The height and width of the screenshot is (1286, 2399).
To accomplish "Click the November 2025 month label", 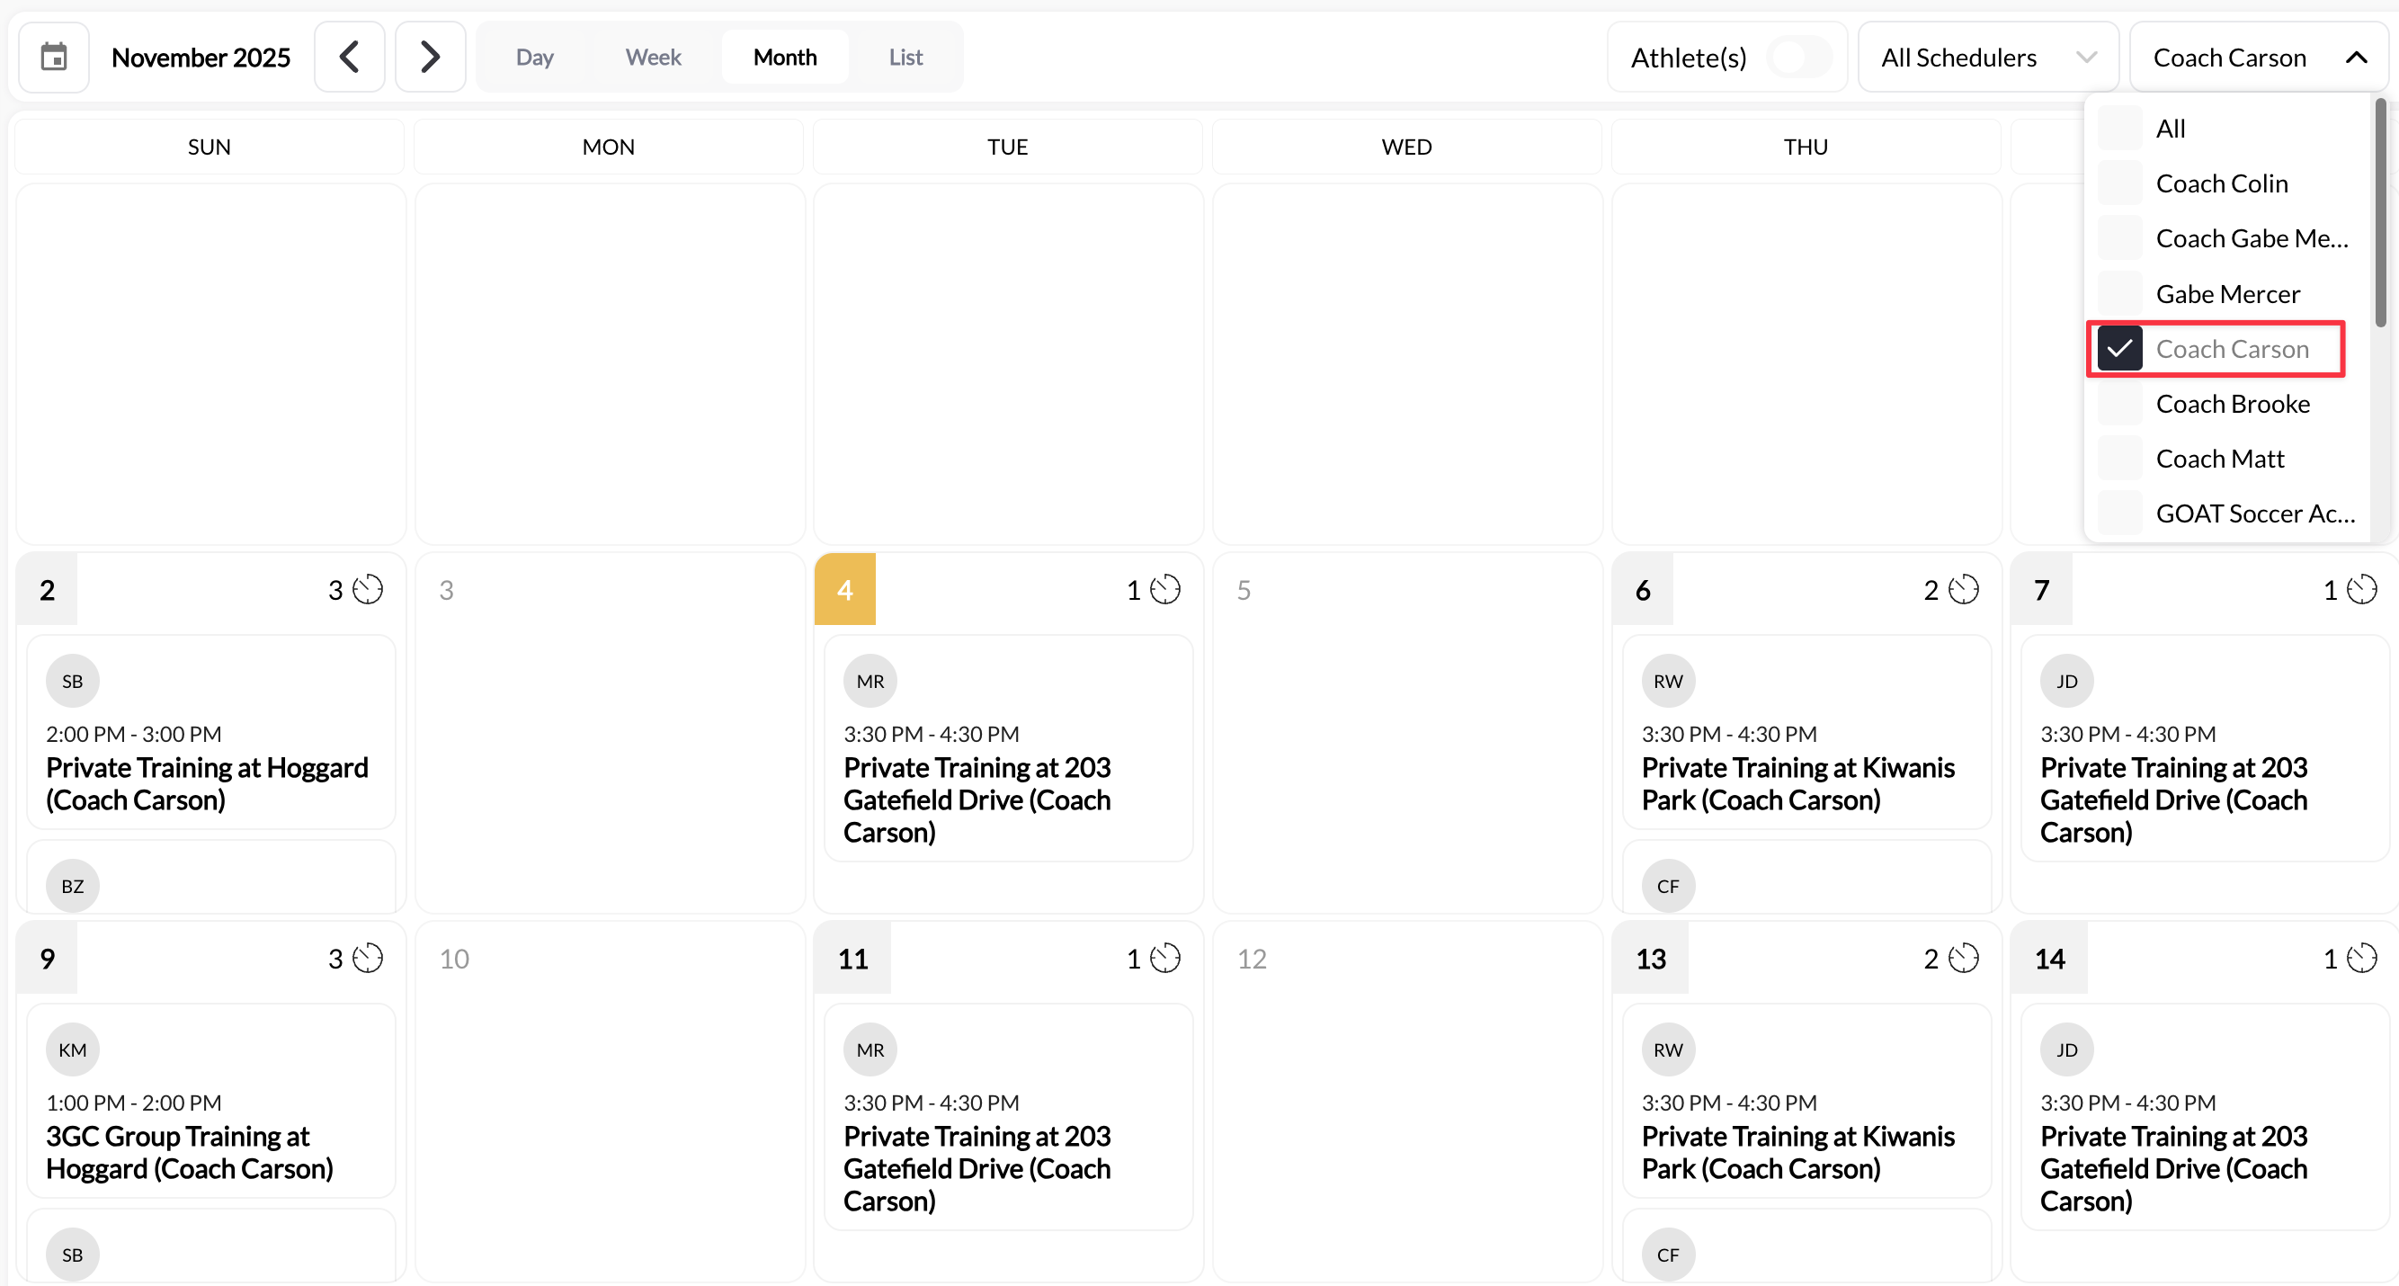I will [x=201, y=57].
